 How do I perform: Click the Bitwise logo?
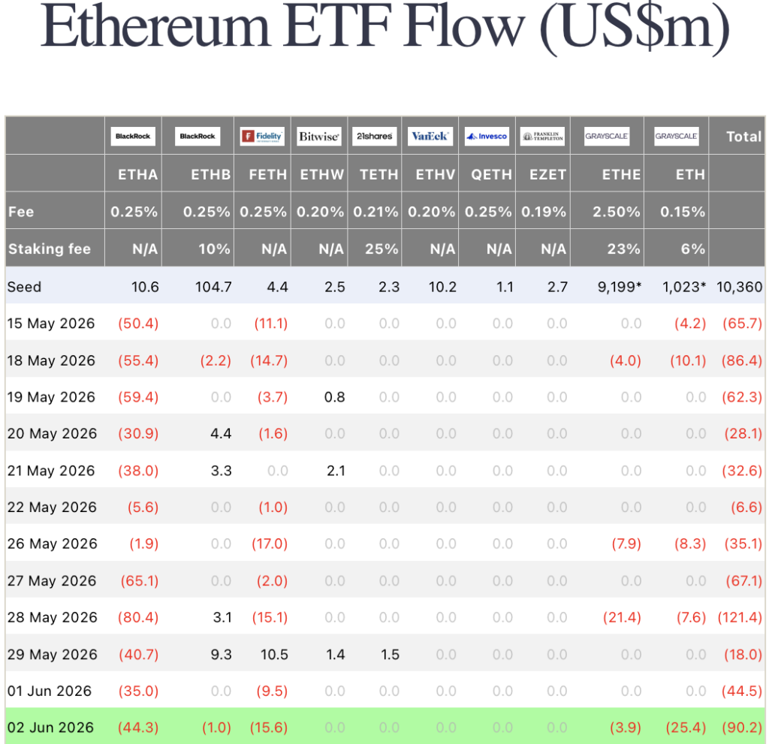[x=318, y=137]
